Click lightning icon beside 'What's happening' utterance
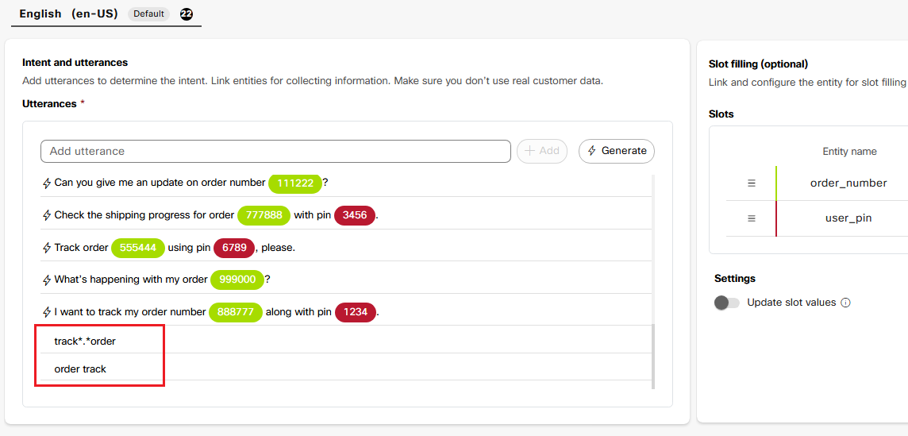 click(47, 280)
